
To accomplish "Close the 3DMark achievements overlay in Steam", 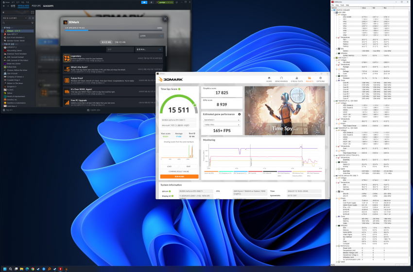I will 165,19.
